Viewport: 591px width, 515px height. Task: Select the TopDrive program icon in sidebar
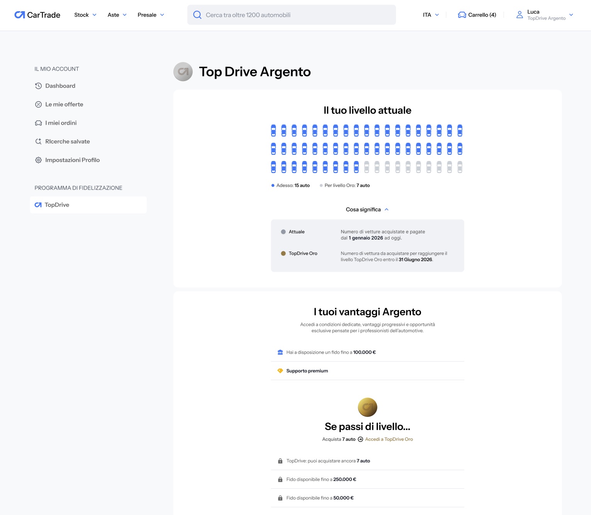37,205
